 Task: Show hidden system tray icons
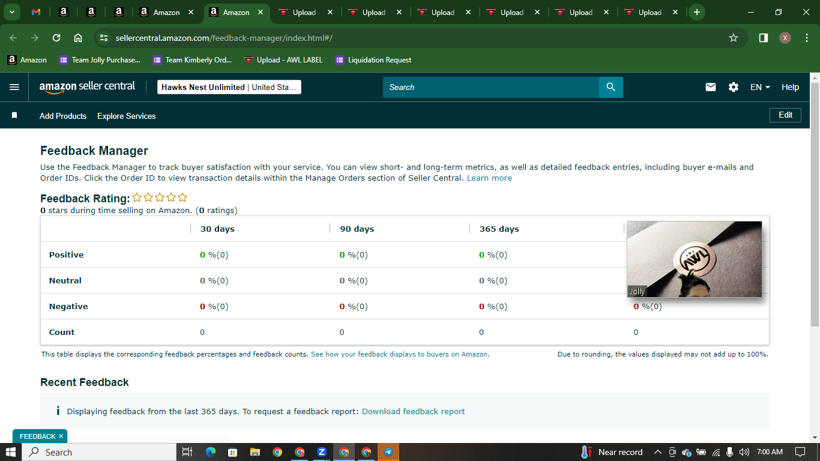pos(657,452)
